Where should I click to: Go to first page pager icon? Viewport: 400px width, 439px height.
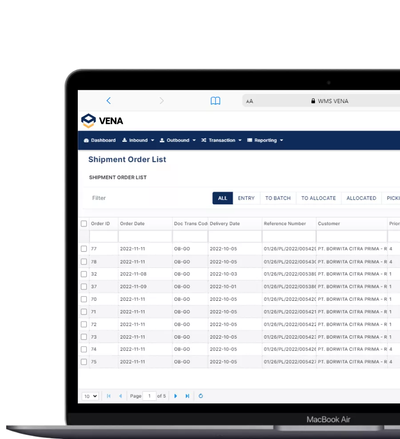click(x=109, y=396)
